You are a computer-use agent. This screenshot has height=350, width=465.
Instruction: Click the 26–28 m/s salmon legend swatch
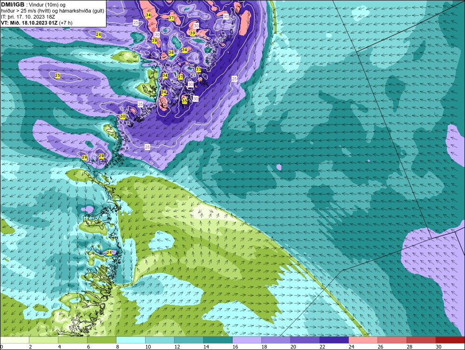point(392,340)
